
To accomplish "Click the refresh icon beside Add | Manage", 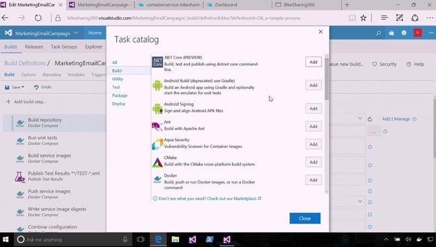I will tap(370, 119).
